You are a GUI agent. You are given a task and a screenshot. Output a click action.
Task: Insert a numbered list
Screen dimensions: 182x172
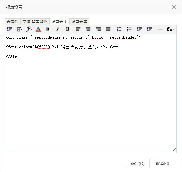119,29
